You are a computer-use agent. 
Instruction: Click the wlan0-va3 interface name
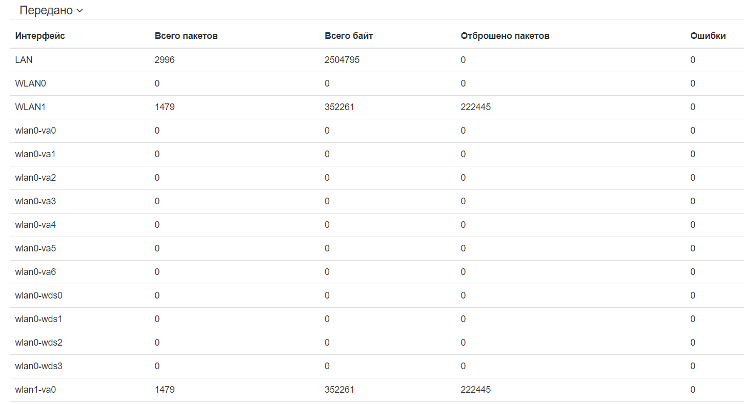(x=35, y=201)
